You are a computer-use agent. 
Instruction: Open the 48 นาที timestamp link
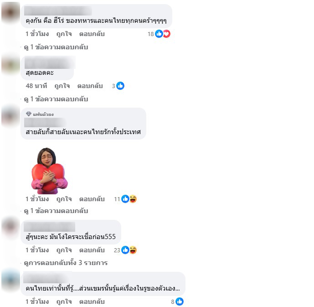pyautogui.click(x=36, y=86)
